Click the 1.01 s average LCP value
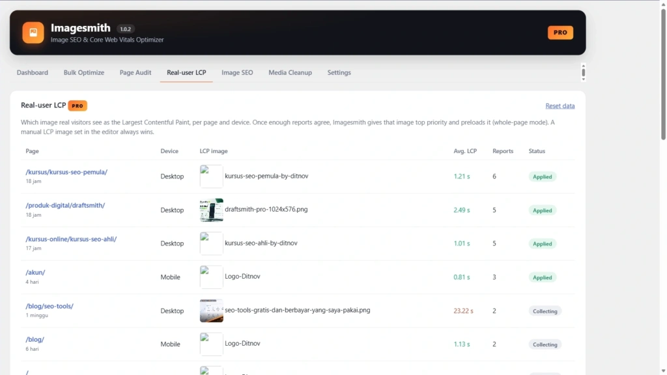 click(462, 243)
